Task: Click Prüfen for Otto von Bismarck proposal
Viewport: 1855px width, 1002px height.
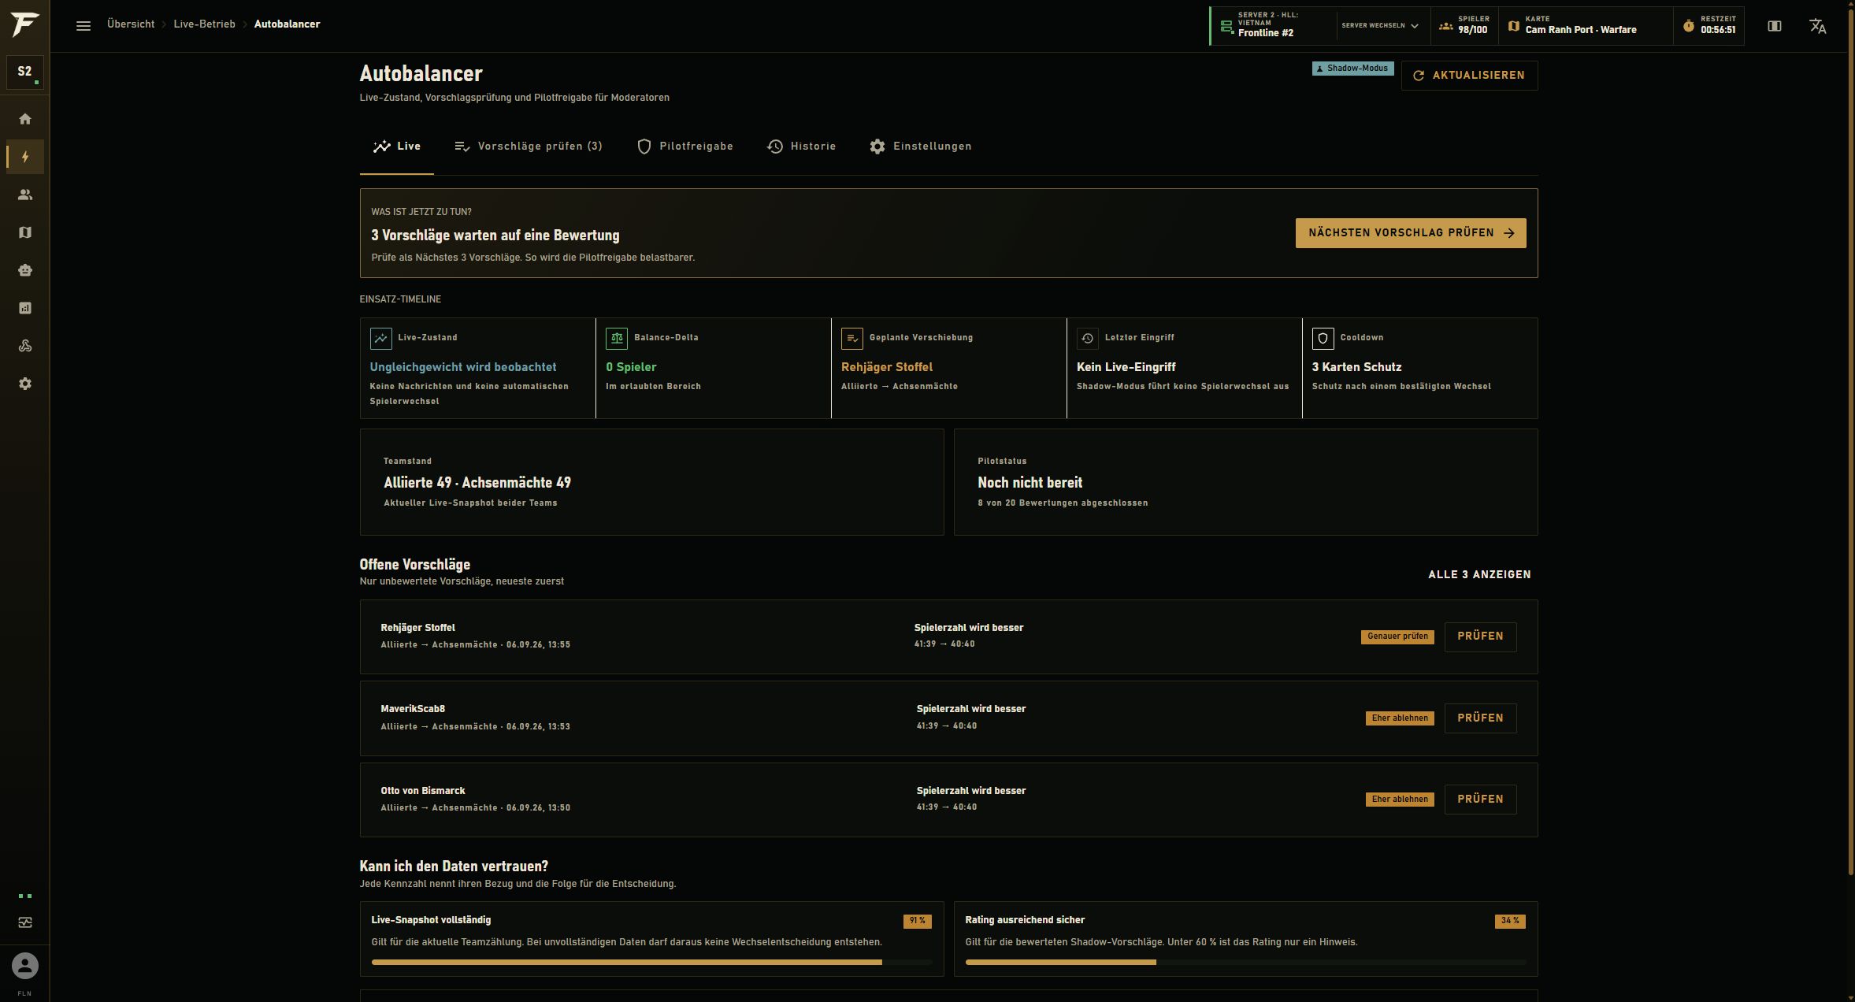Action: point(1480,800)
